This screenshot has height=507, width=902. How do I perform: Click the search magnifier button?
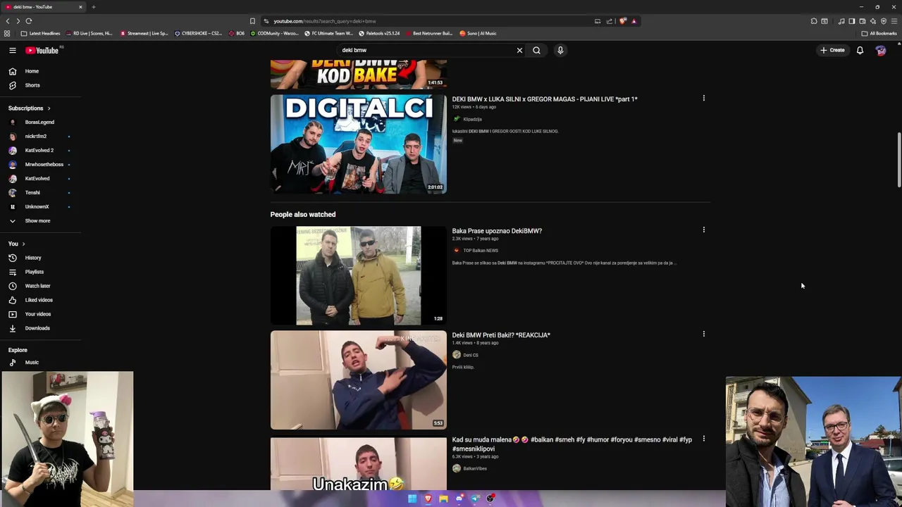click(536, 50)
